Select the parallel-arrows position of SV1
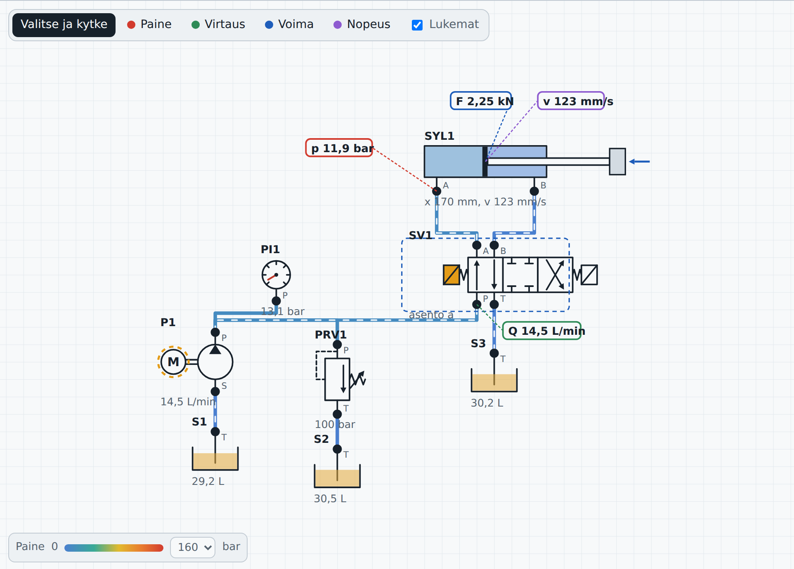Screen dimensions: 794x569 point(485,275)
